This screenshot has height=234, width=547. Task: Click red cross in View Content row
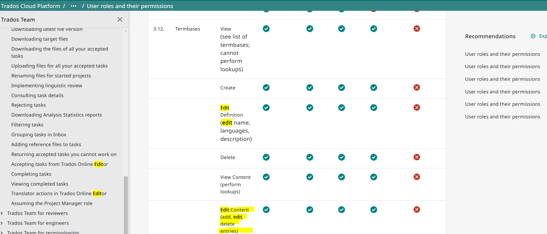click(417, 177)
